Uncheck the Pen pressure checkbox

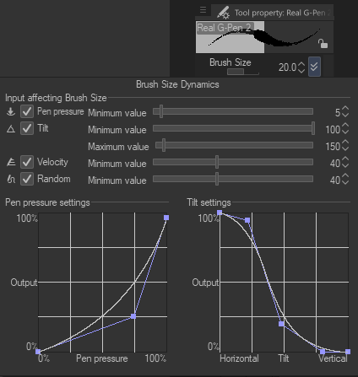coord(27,111)
